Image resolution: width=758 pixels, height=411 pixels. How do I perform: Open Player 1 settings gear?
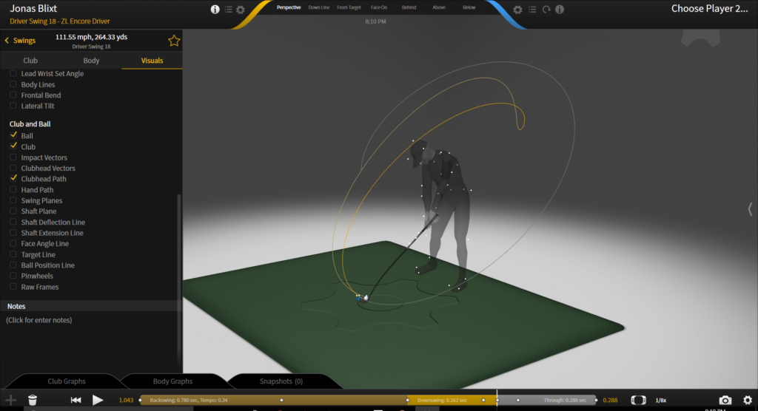coord(241,10)
